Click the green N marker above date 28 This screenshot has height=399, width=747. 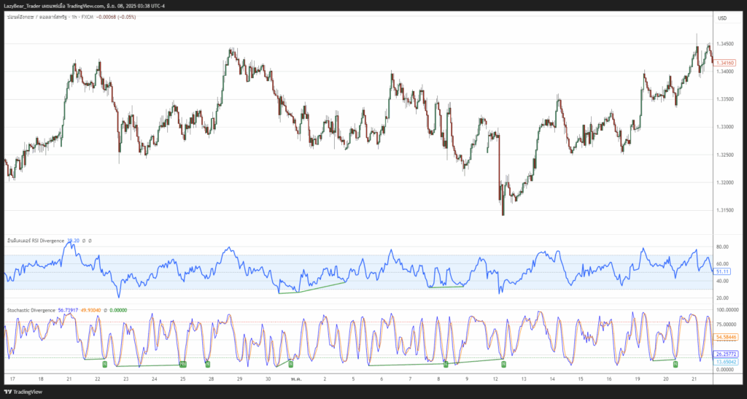[208, 363]
